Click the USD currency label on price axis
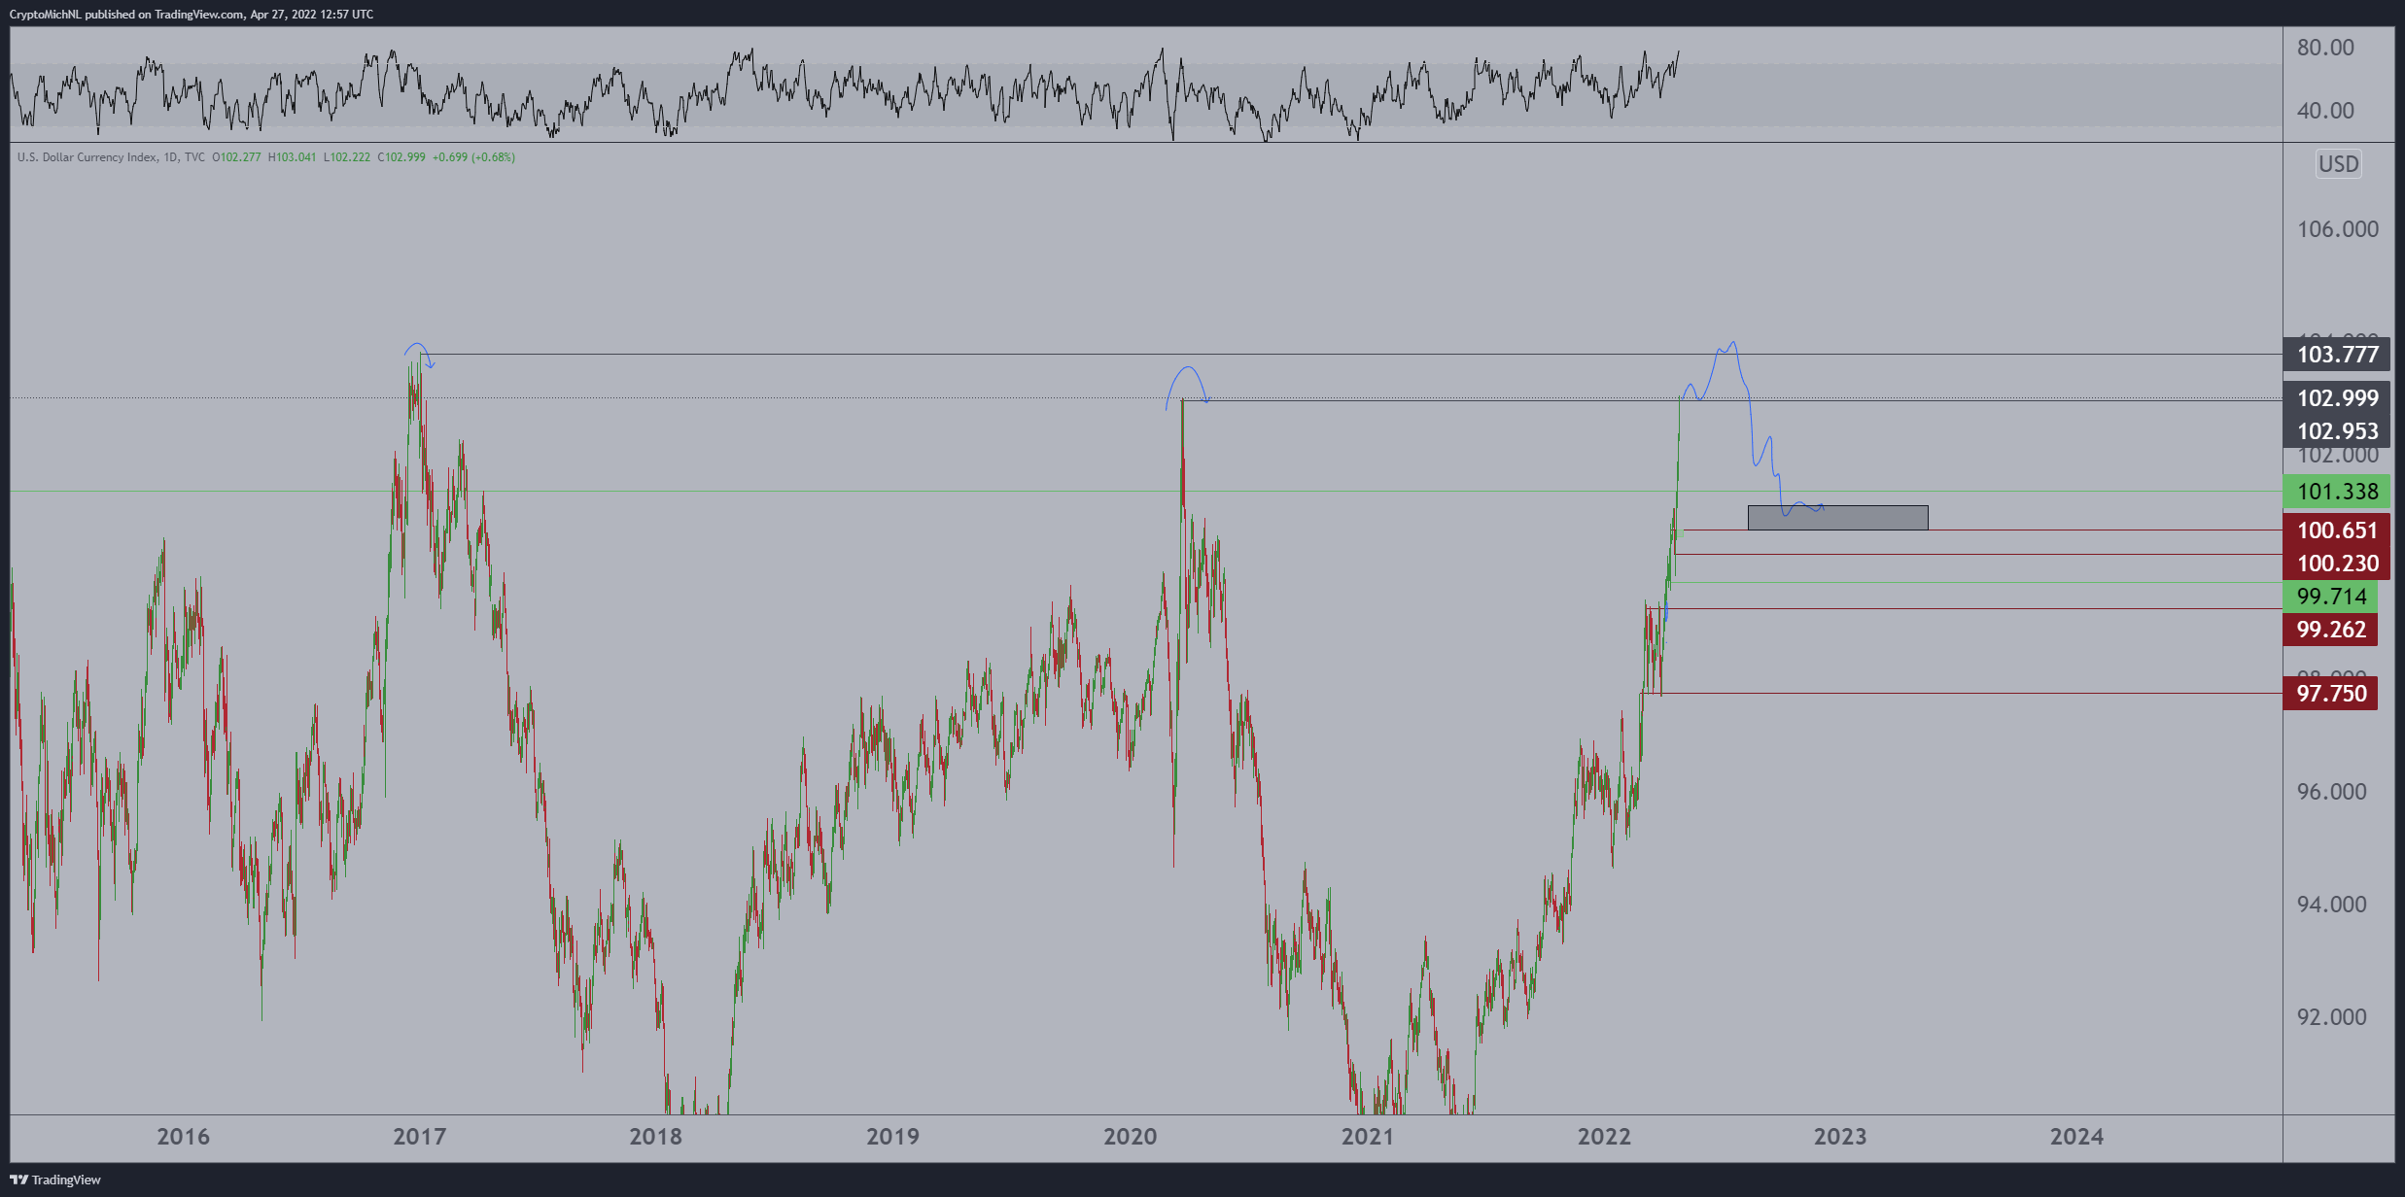The width and height of the screenshot is (2405, 1197). pyautogui.click(x=2338, y=164)
